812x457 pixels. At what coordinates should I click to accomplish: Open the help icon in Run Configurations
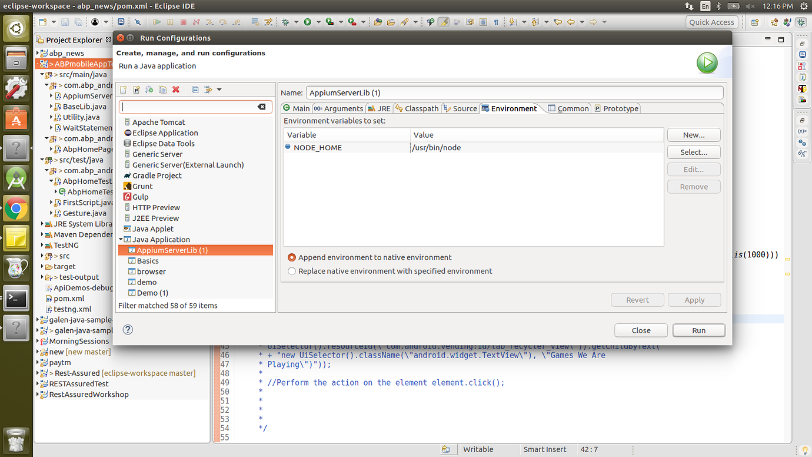tap(128, 329)
